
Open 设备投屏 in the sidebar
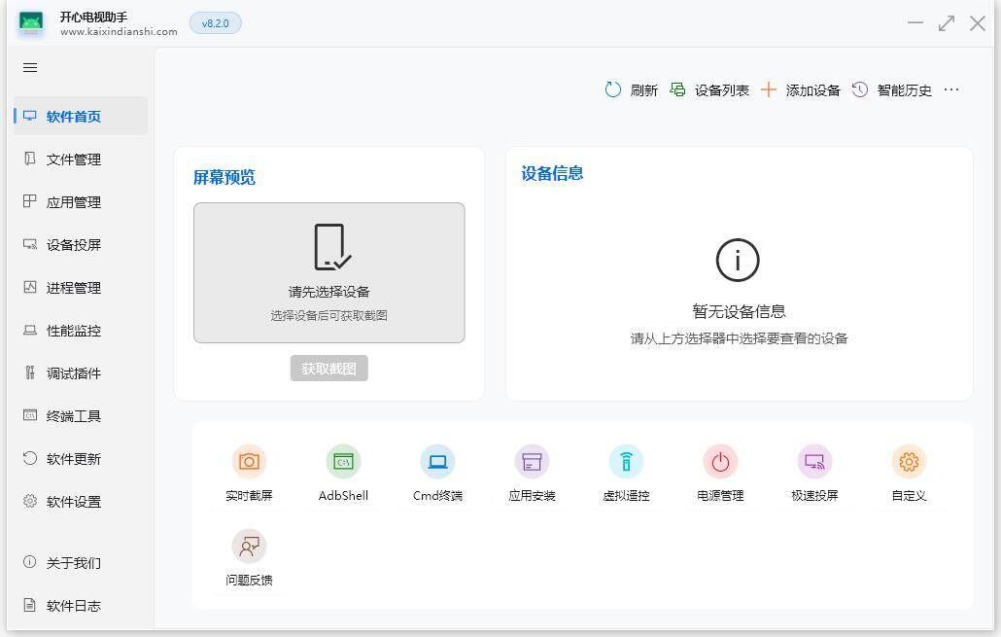pyautogui.click(x=81, y=245)
